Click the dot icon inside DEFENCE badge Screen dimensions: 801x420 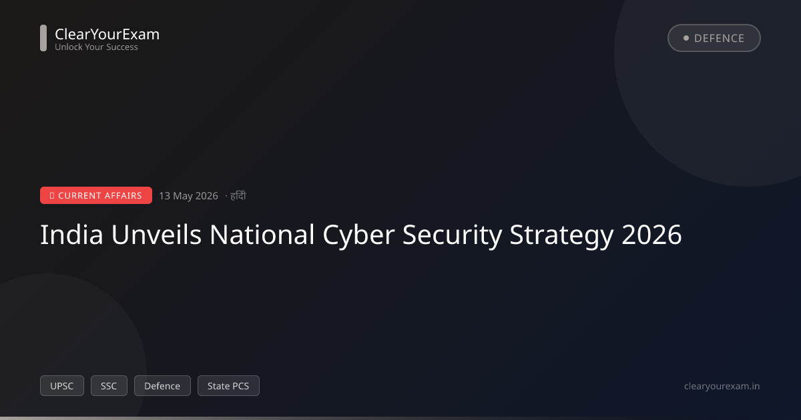686,38
